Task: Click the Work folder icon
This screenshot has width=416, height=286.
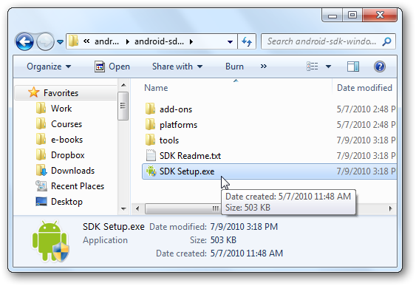Action: (41, 108)
